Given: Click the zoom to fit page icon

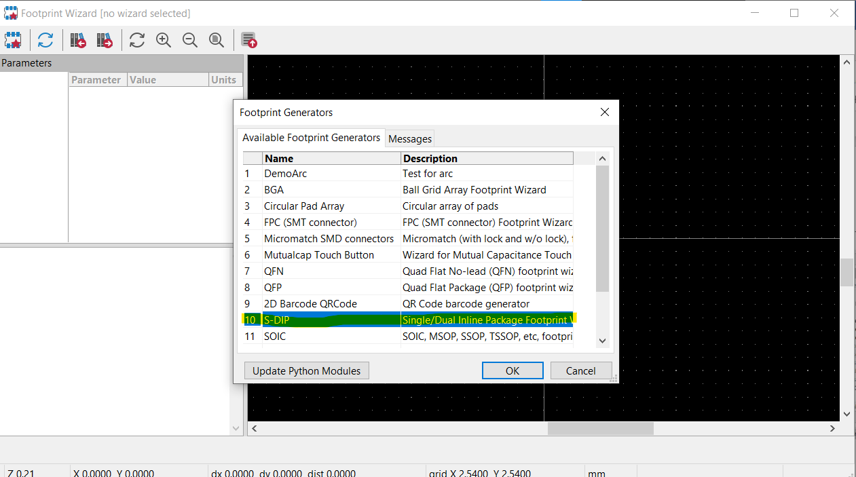Looking at the screenshot, I should 217,40.
